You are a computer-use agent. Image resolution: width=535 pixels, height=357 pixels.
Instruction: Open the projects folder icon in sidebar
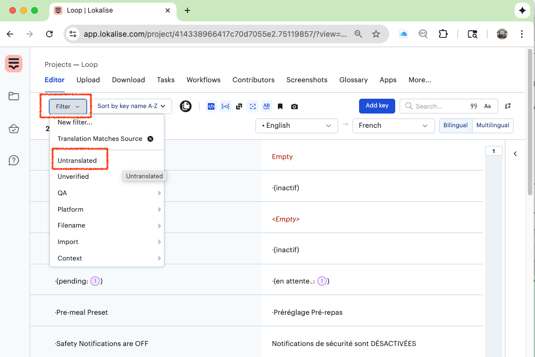coord(14,97)
